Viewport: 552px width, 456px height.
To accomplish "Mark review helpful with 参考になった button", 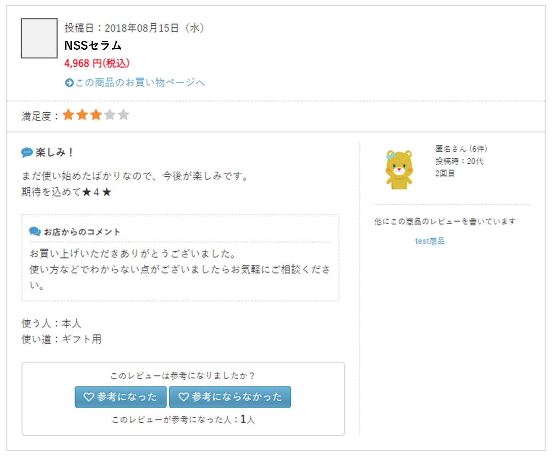I will click(x=121, y=397).
